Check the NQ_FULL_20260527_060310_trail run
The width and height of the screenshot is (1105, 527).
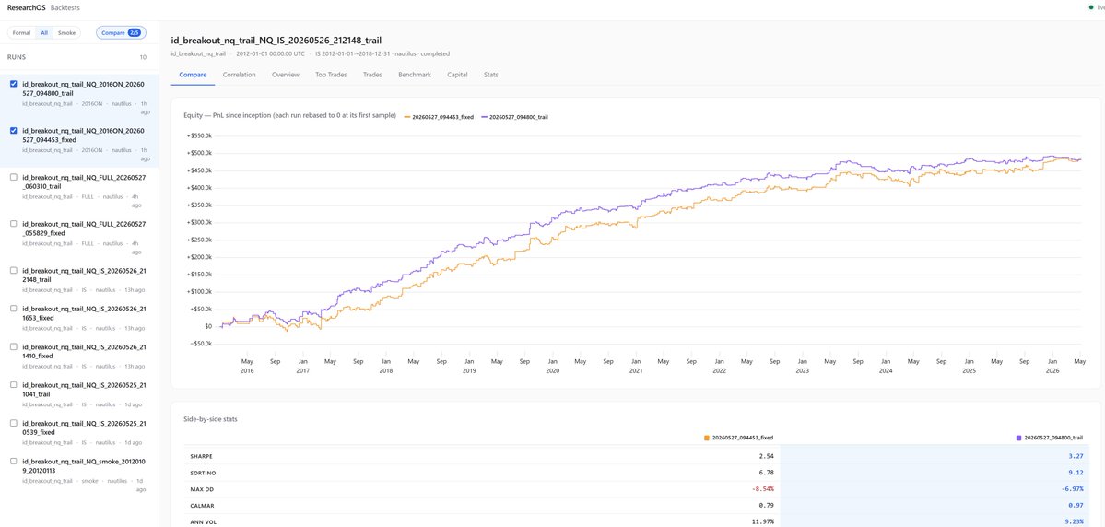14,178
